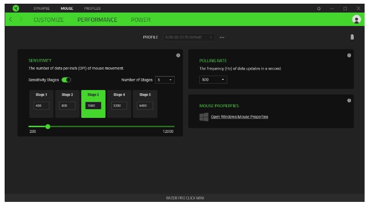Click the Stage 2 DPI field 800

(67, 105)
